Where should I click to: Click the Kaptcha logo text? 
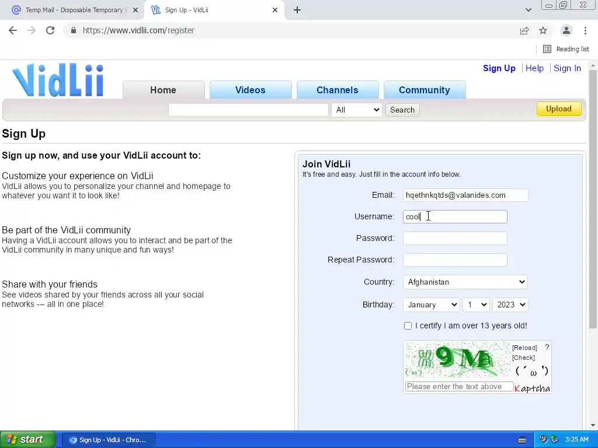532,388
